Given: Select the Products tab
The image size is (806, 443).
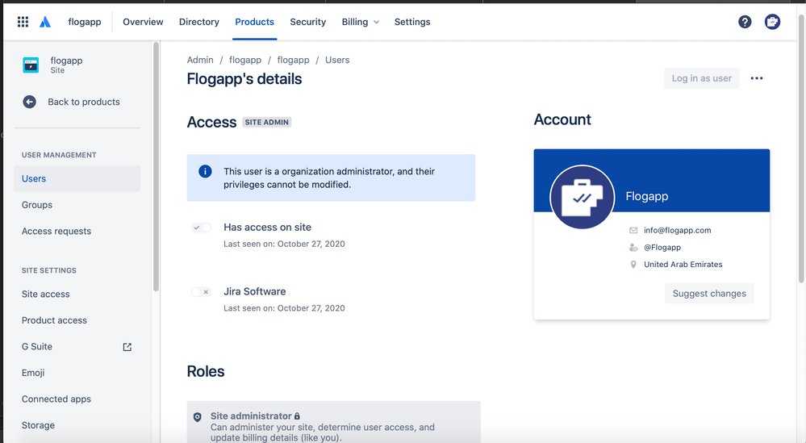Looking at the screenshot, I should tap(254, 22).
